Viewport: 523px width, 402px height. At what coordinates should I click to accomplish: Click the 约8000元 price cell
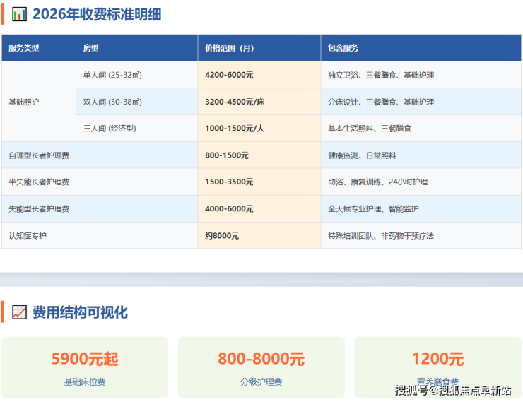pyautogui.click(x=222, y=235)
